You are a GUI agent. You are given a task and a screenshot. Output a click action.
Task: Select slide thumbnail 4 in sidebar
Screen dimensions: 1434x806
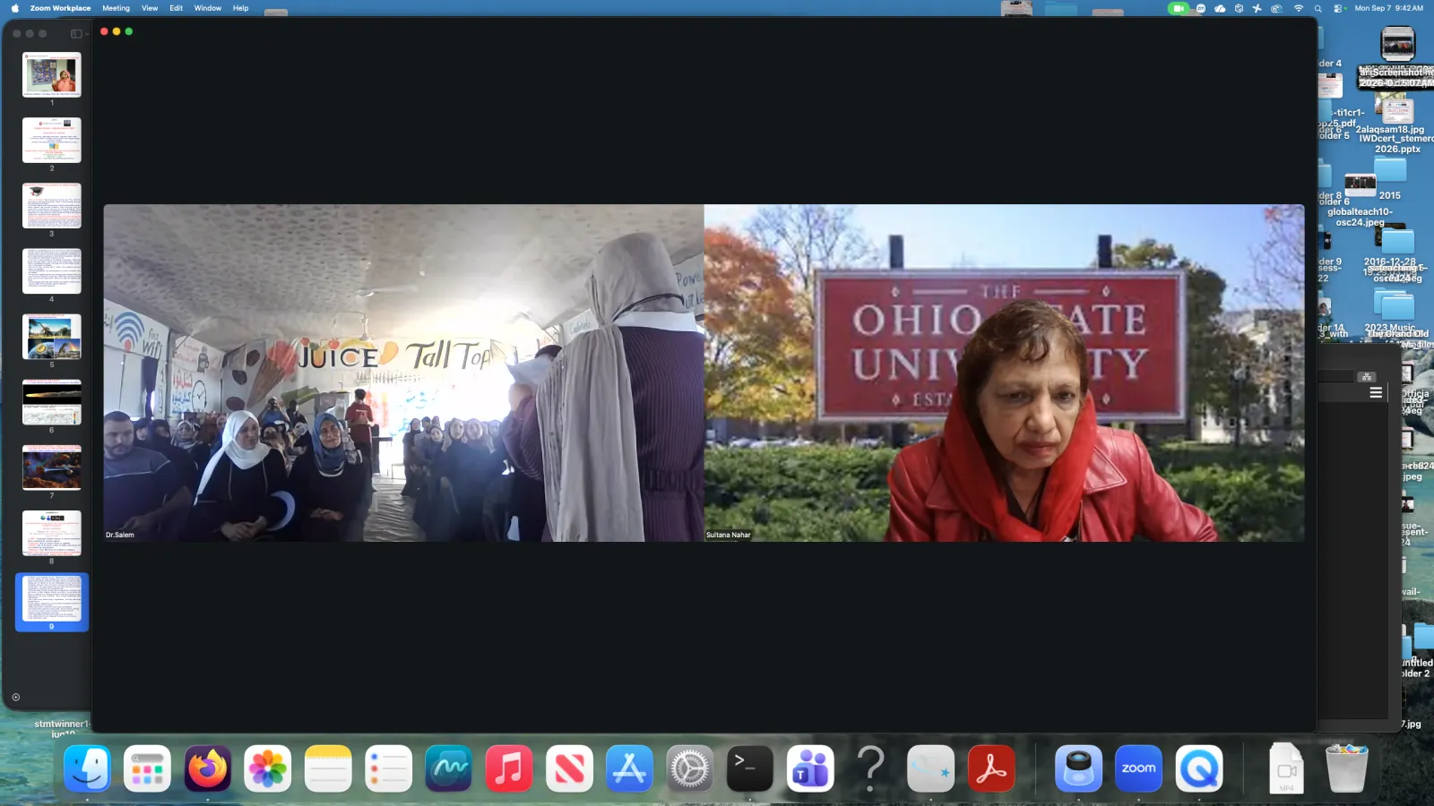[52, 270]
